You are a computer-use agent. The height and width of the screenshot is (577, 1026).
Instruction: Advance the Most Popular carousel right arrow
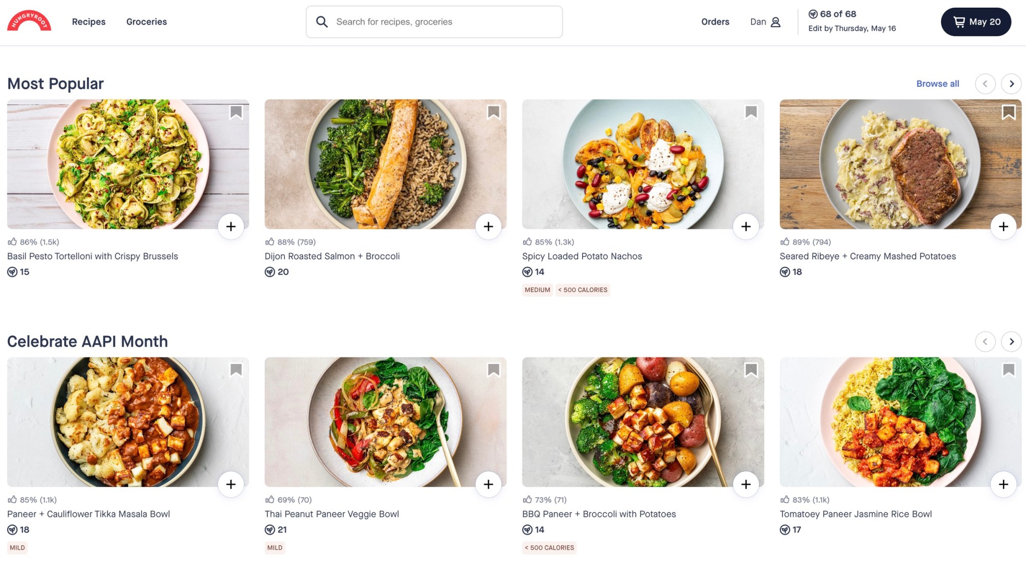[1011, 84]
